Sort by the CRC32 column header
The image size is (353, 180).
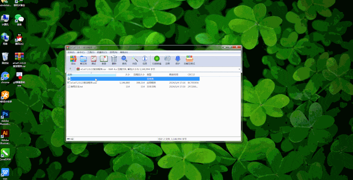pos(193,75)
